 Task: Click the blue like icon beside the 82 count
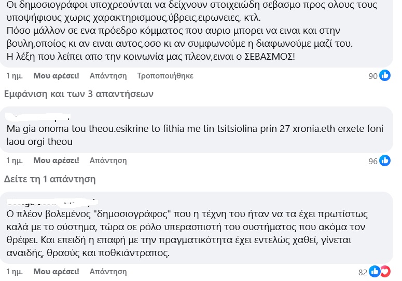tap(375, 271)
